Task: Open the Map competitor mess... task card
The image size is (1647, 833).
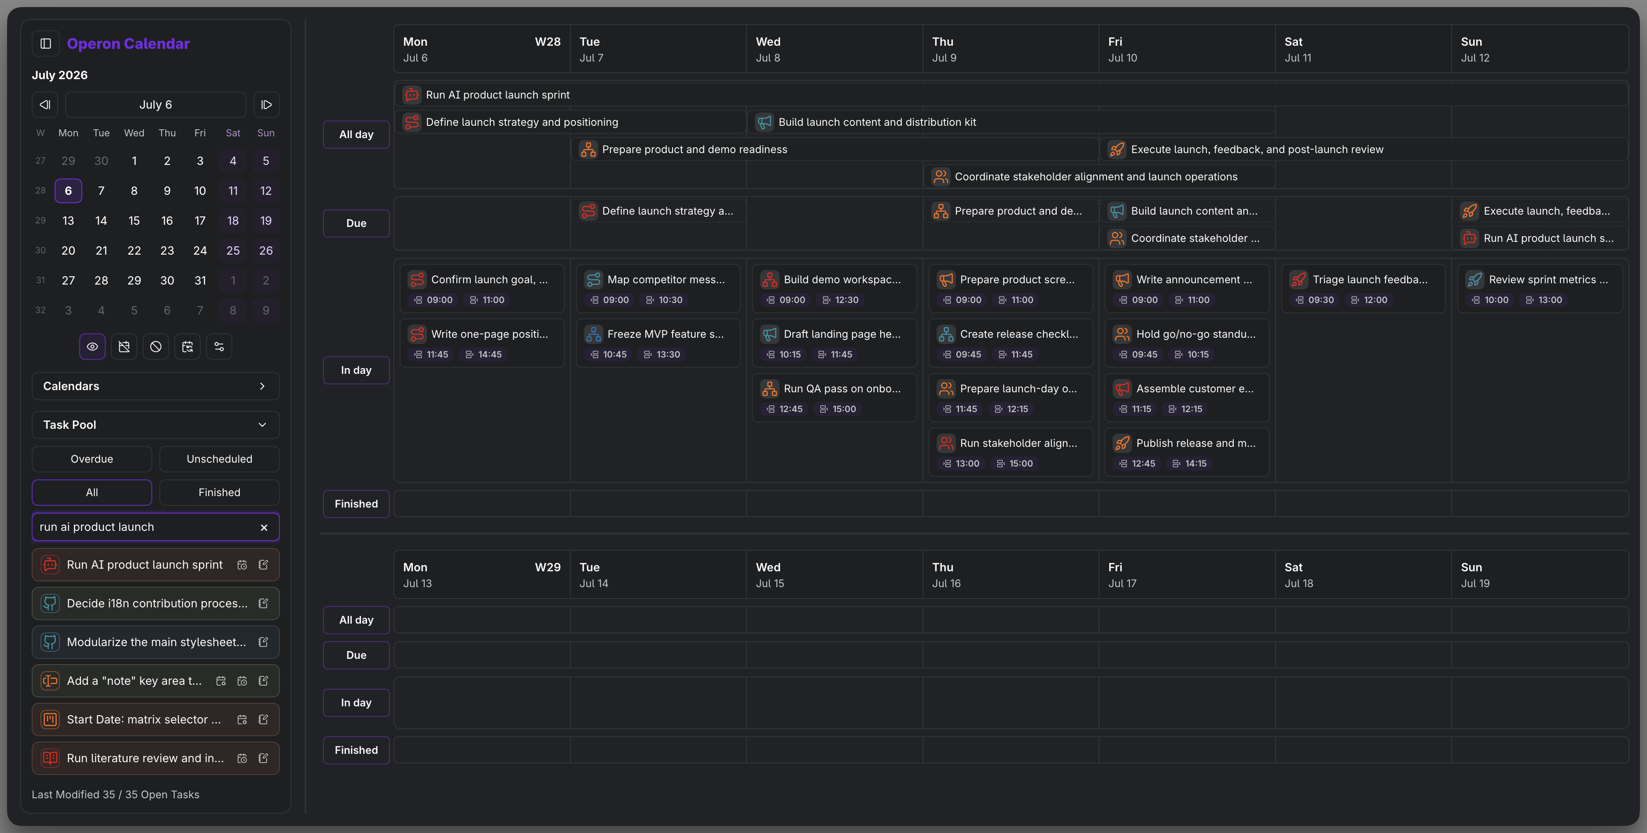Action: click(658, 289)
